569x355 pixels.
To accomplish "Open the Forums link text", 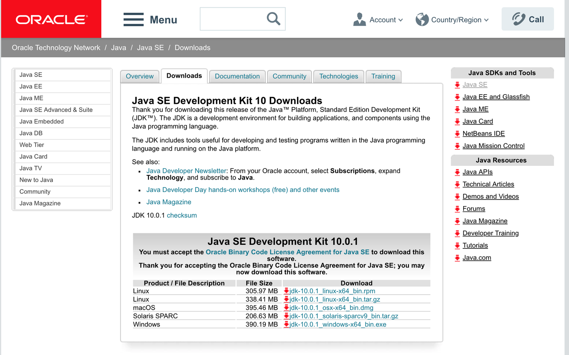I will [474, 209].
